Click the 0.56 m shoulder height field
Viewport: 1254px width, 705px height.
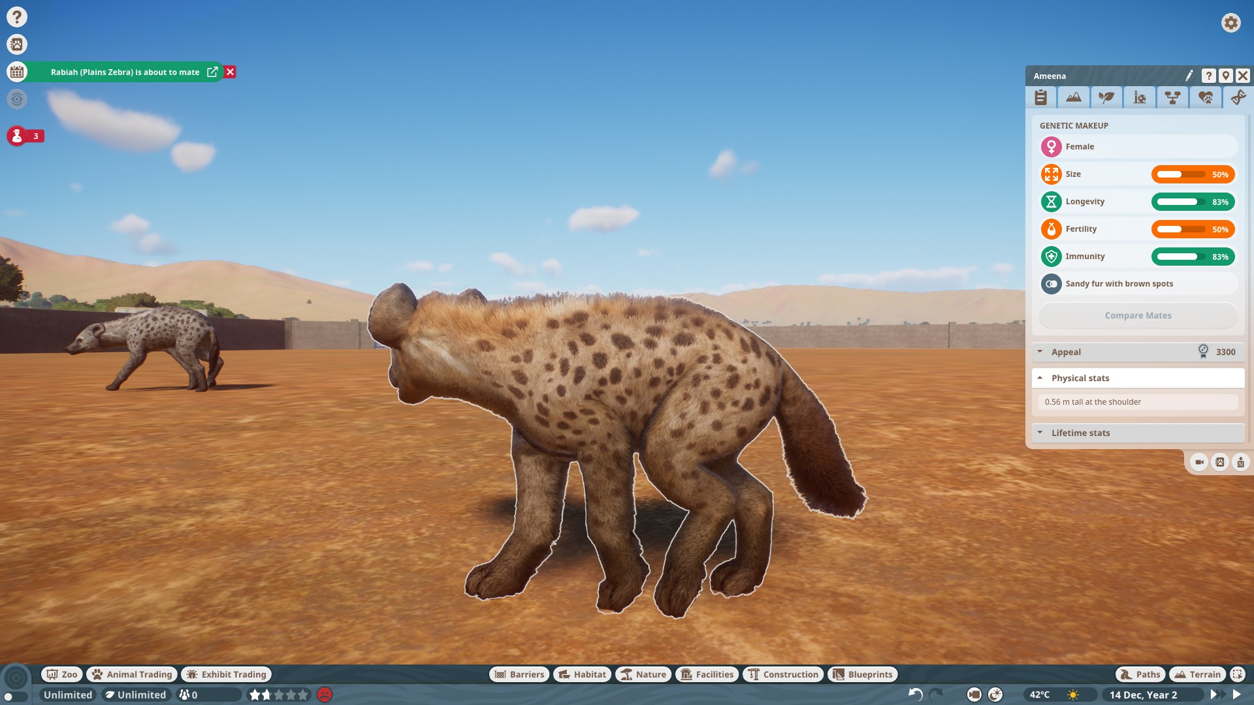coord(1138,402)
